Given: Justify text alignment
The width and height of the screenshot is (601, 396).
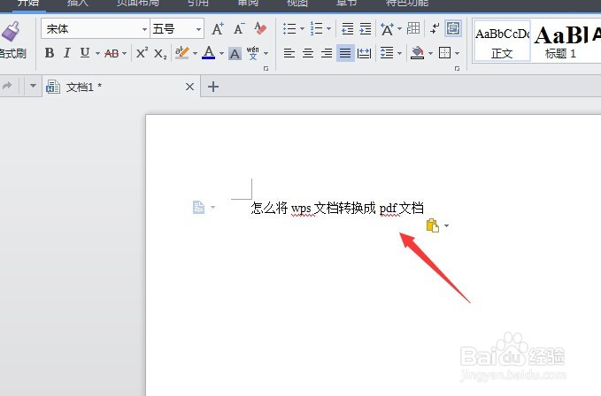Looking at the screenshot, I should tap(345, 53).
